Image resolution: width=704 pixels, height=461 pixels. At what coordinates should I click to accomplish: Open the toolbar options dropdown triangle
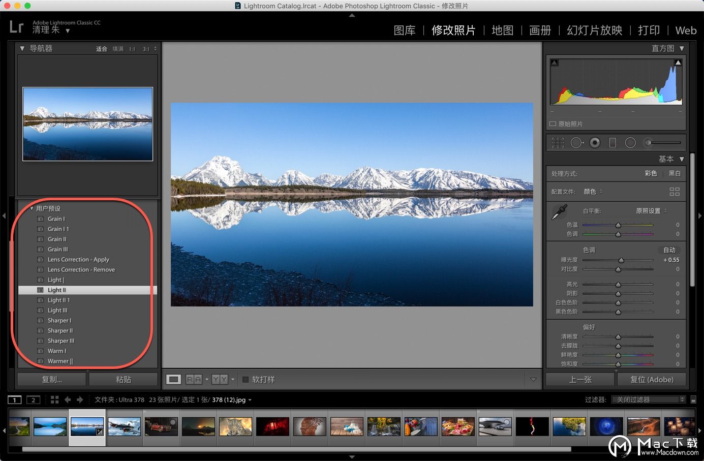[x=533, y=379]
